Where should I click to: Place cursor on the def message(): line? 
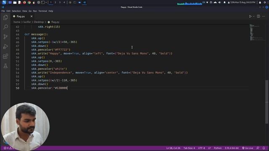[x=36, y=34]
